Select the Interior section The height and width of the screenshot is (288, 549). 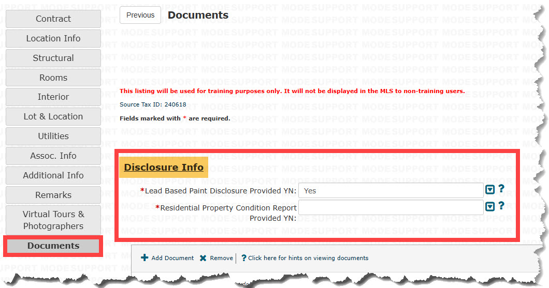pos(53,97)
